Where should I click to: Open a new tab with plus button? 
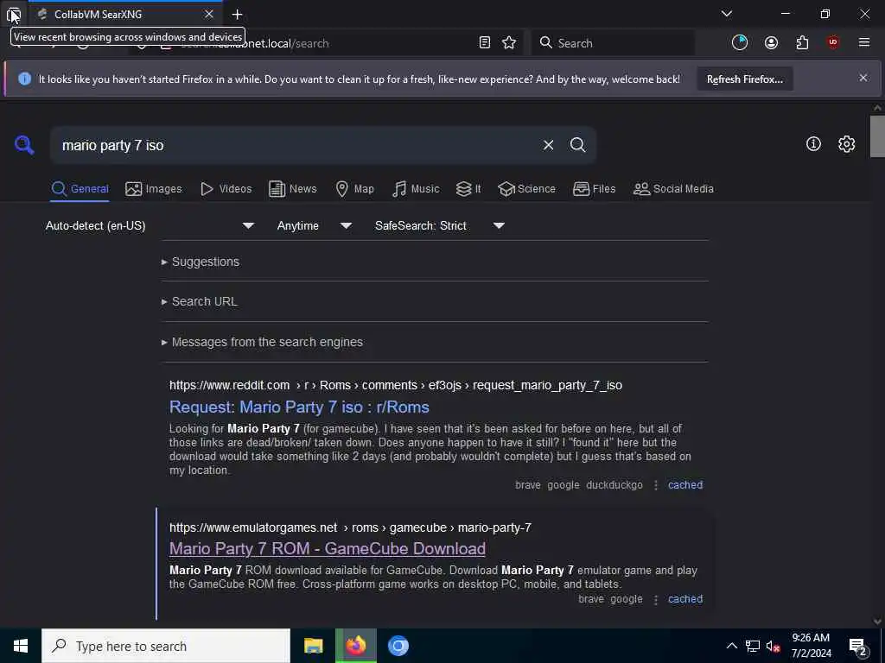click(237, 15)
